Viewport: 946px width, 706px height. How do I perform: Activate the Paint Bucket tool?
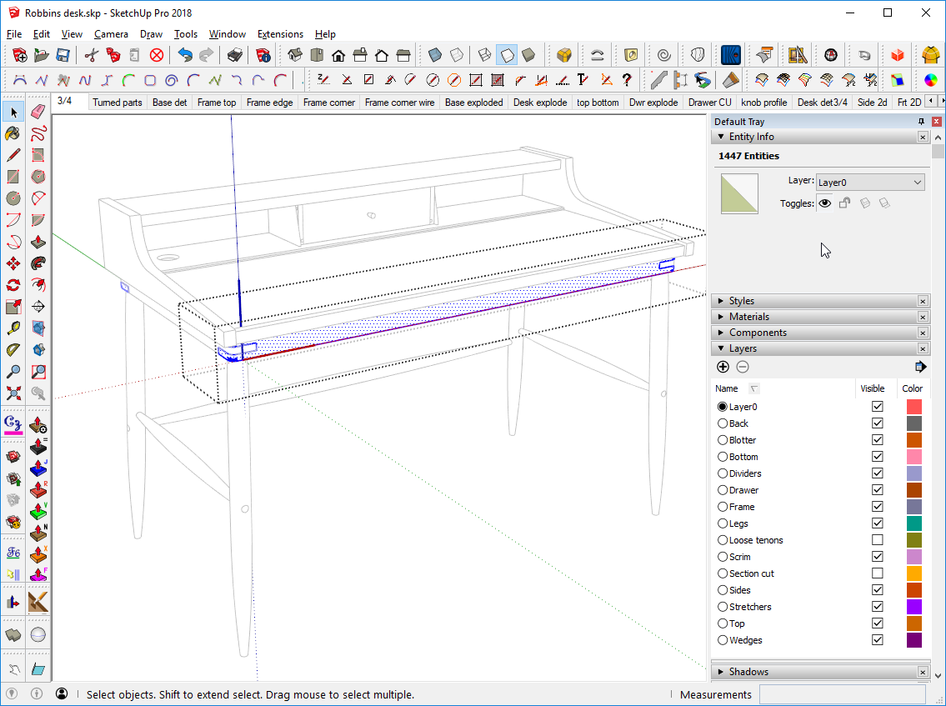[x=13, y=133]
